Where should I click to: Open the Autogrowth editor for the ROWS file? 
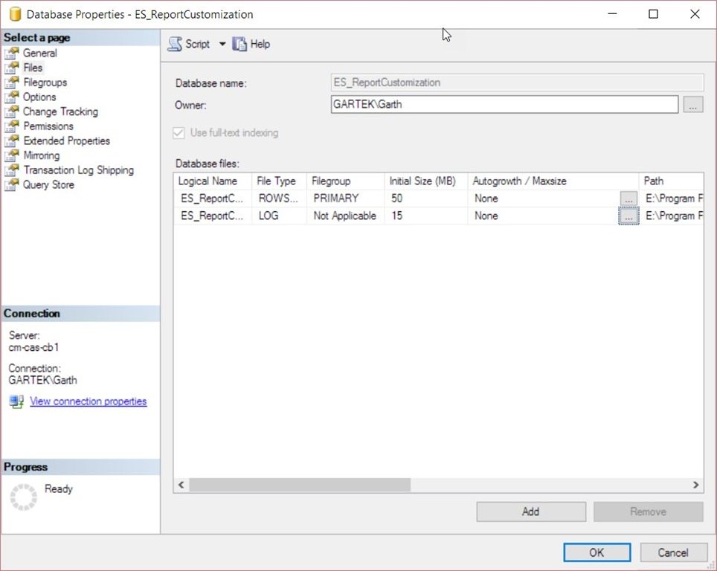tap(628, 198)
